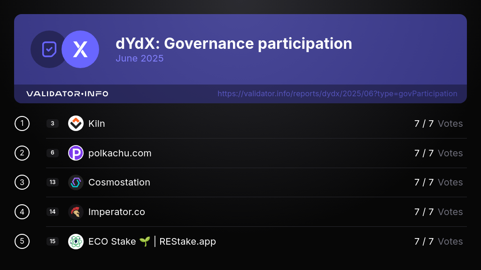The width and height of the screenshot is (481, 270).
Task: Select rank 3 circle badge
Action: pyautogui.click(x=22, y=182)
